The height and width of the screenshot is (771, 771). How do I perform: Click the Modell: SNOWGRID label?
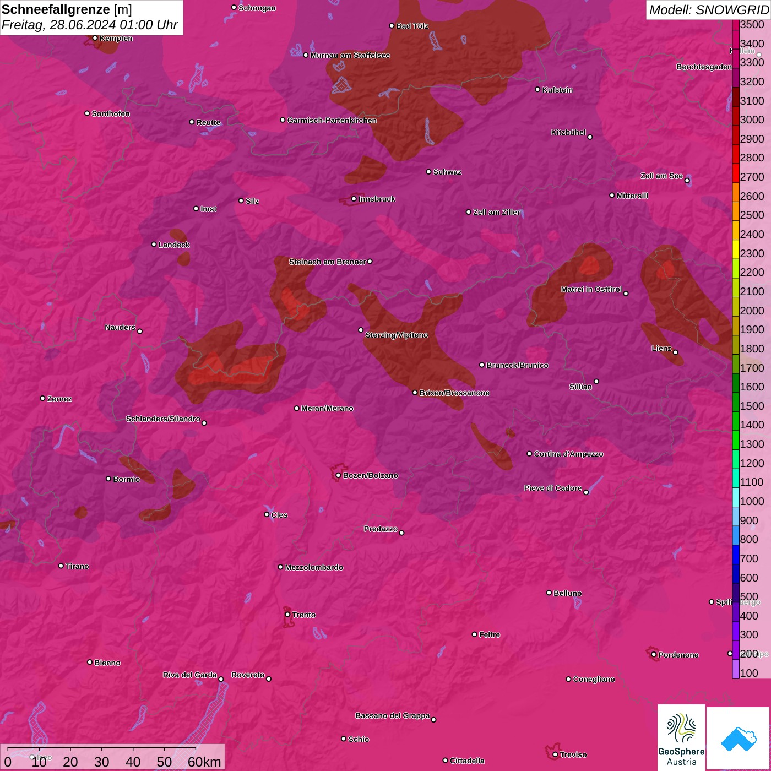coord(709,10)
